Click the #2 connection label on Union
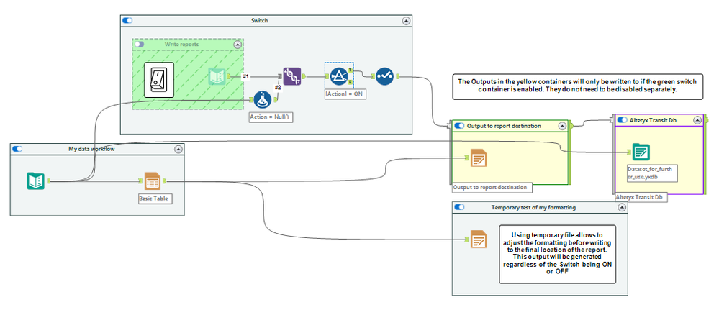The image size is (719, 310). pos(277,88)
